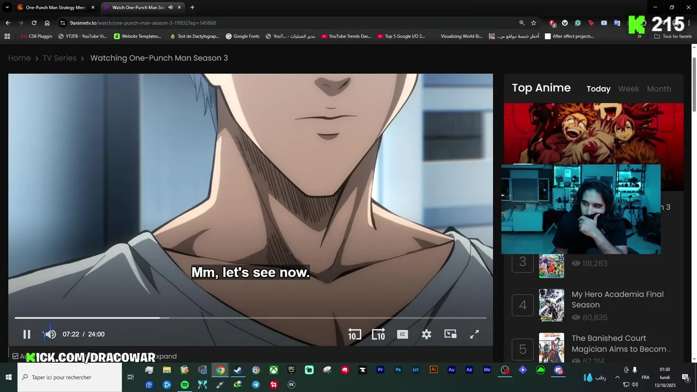Toggle the checkbox below the player
Screen dimensions: 697x392
coord(15,356)
